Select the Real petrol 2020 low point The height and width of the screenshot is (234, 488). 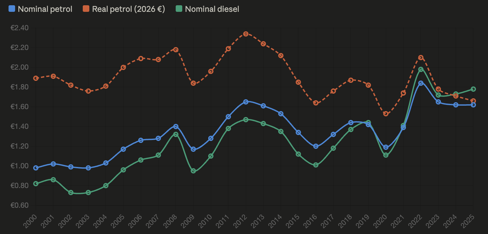click(386, 114)
